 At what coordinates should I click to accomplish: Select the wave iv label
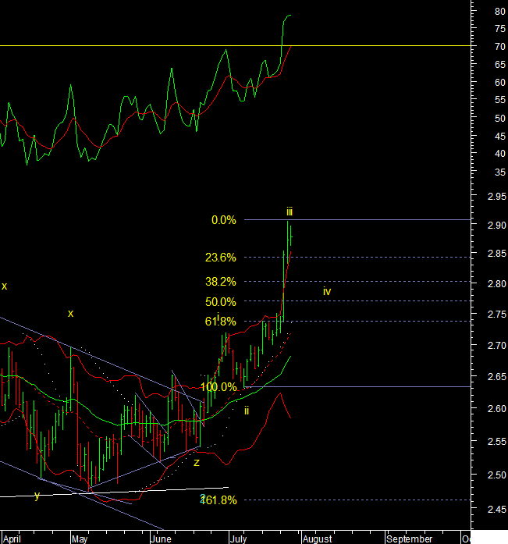[x=327, y=291]
